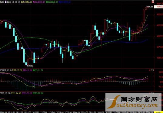Click the purple RSI2 value label
The image size is (163, 113).
click(27, 93)
